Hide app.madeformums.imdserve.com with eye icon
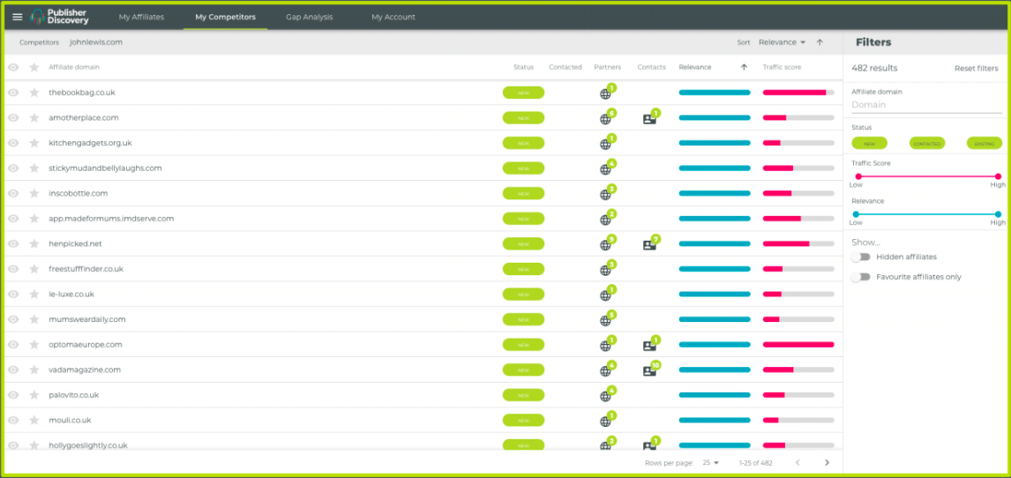Screen dimensions: 1011x478 point(13,219)
